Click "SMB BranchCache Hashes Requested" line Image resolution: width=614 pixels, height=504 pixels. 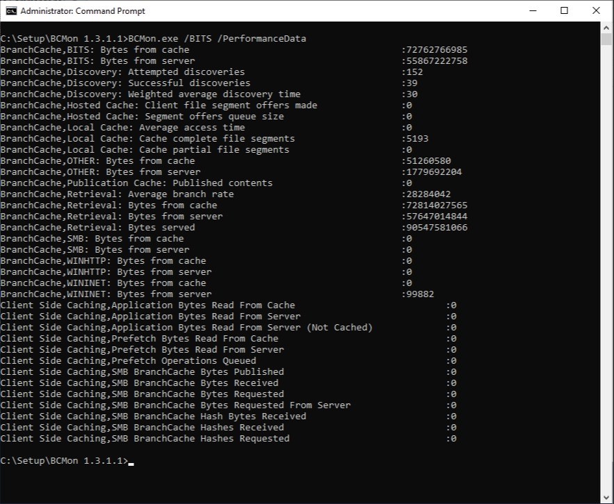pos(145,439)
